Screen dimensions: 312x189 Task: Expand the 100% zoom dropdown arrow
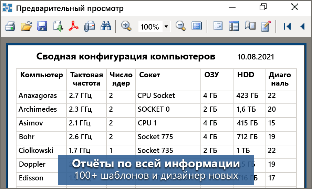tap(166, 26)
